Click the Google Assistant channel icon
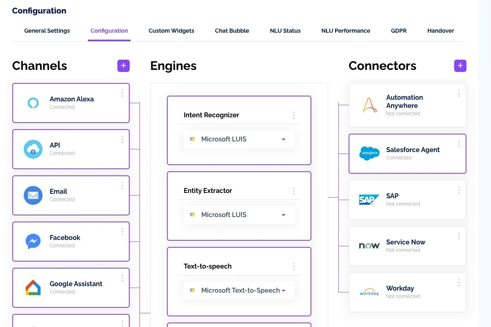491x327 pixels. 33,288
